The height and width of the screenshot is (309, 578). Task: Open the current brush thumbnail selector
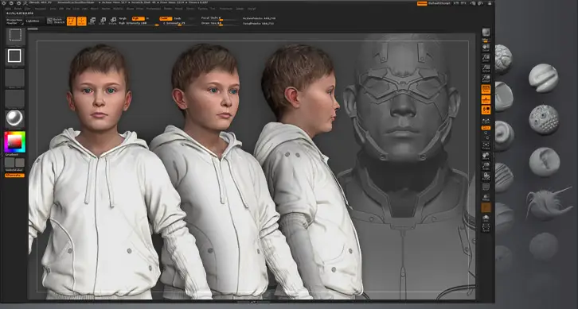pos(15,36)
